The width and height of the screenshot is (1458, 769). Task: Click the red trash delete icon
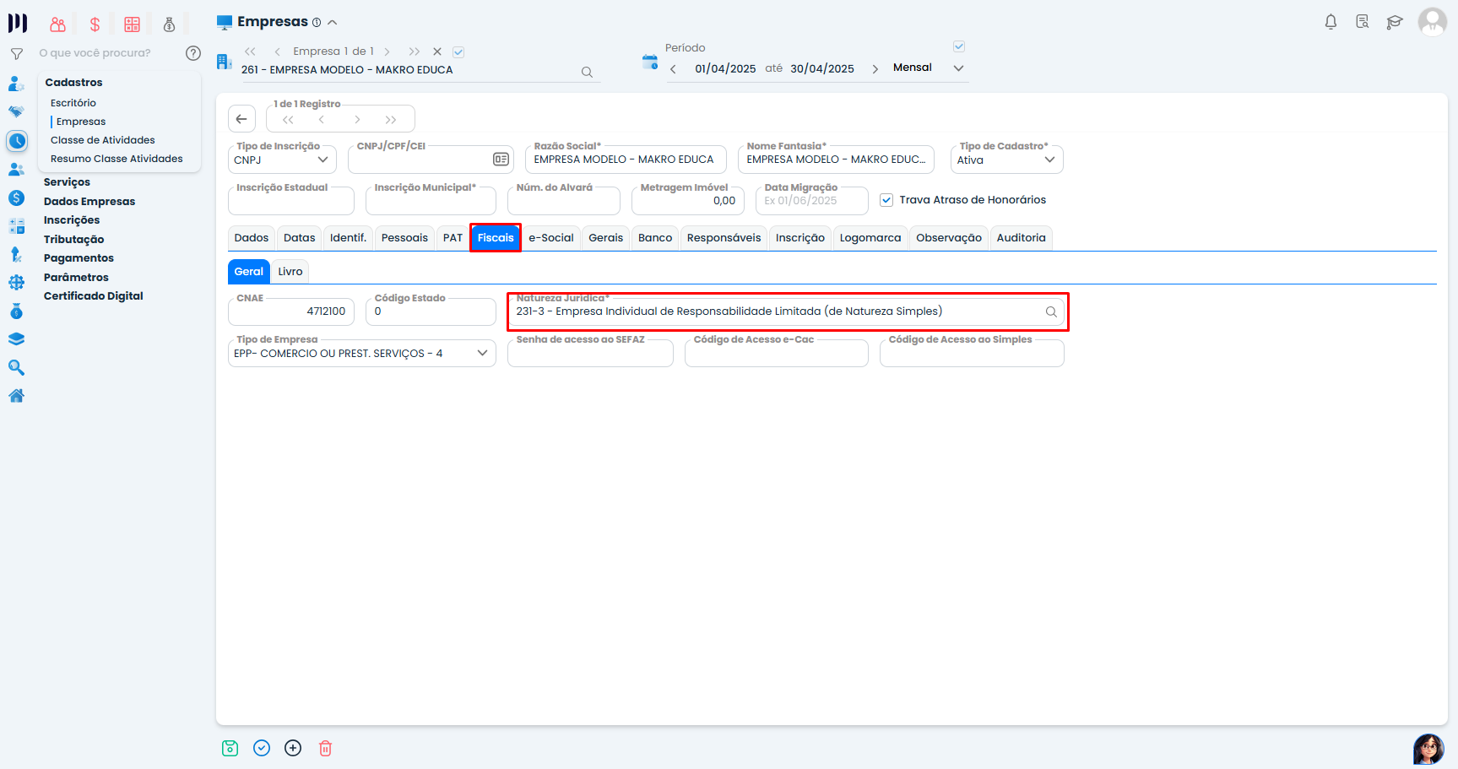(325, 748)
